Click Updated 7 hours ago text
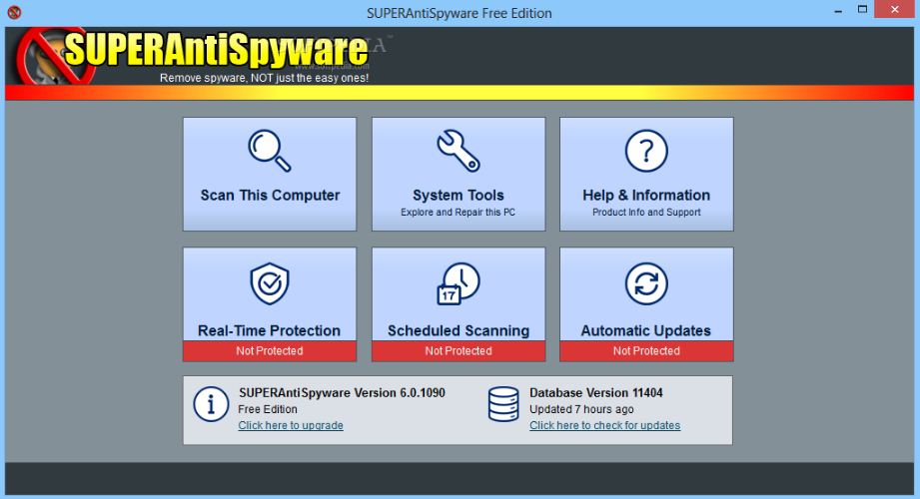 point(581,409)
